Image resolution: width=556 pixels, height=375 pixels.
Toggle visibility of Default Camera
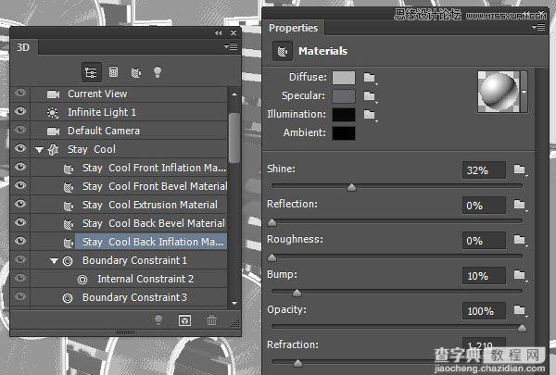[20, 130]
